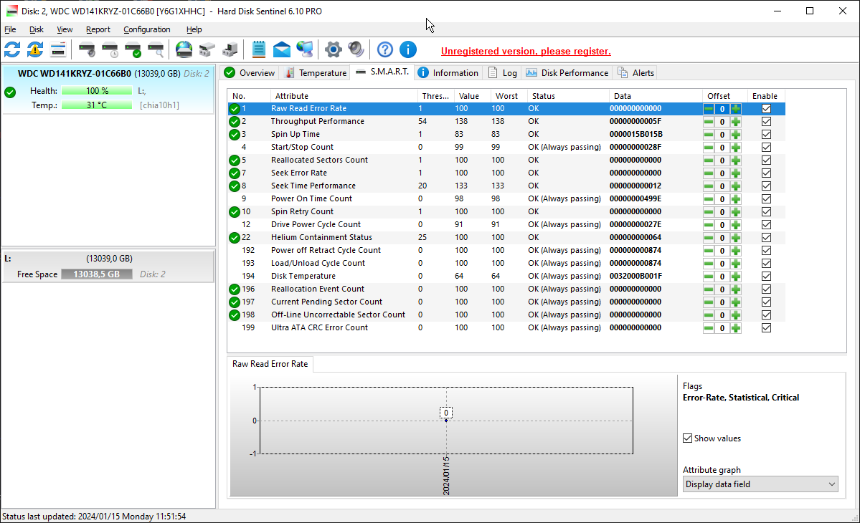Click the globe-over-disk toolbar icon
Viewport: 860px width, 523px height.
point(184,50)
